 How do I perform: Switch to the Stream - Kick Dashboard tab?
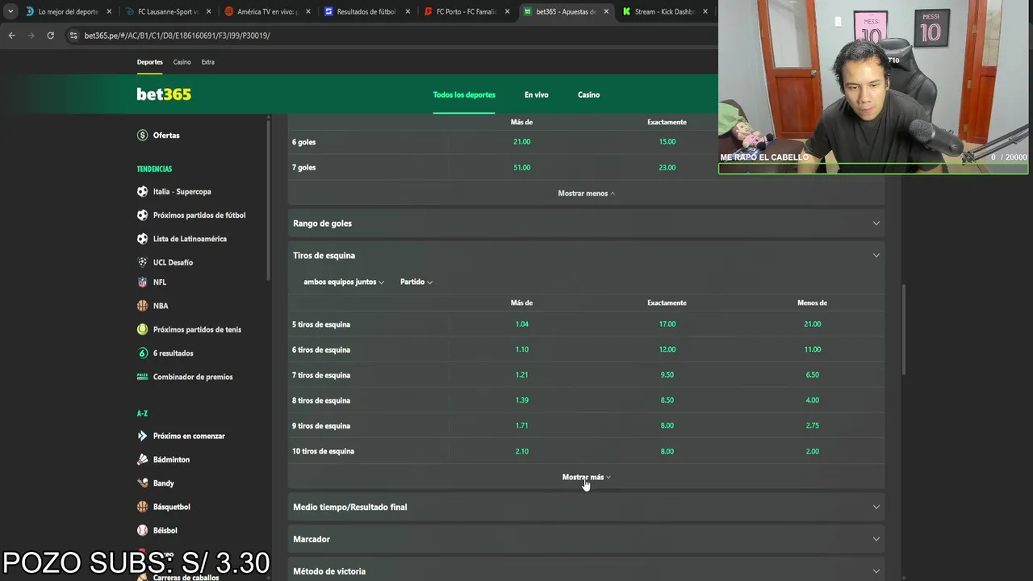663,12
